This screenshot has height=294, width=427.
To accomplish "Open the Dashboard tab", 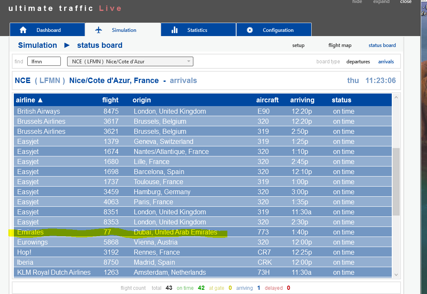I will (47, 30).
